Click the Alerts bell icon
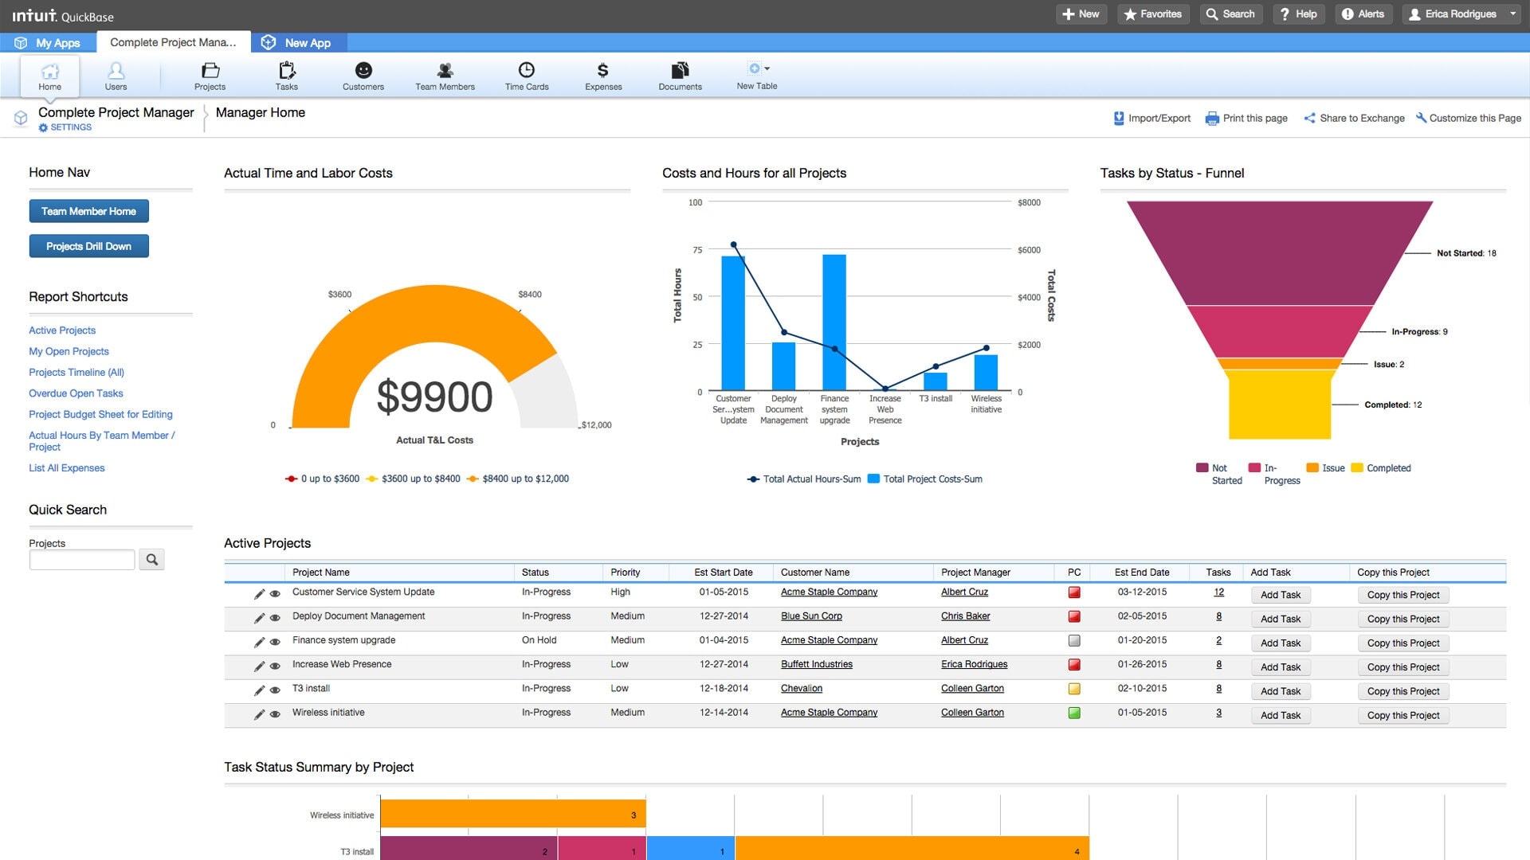The height and width of the screenshot is (860, 1530). click(1363, 14)
